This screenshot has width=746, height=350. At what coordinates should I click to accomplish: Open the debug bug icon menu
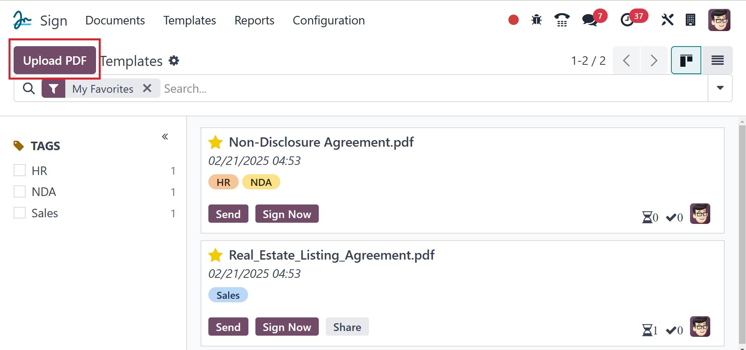coord(536,20)
